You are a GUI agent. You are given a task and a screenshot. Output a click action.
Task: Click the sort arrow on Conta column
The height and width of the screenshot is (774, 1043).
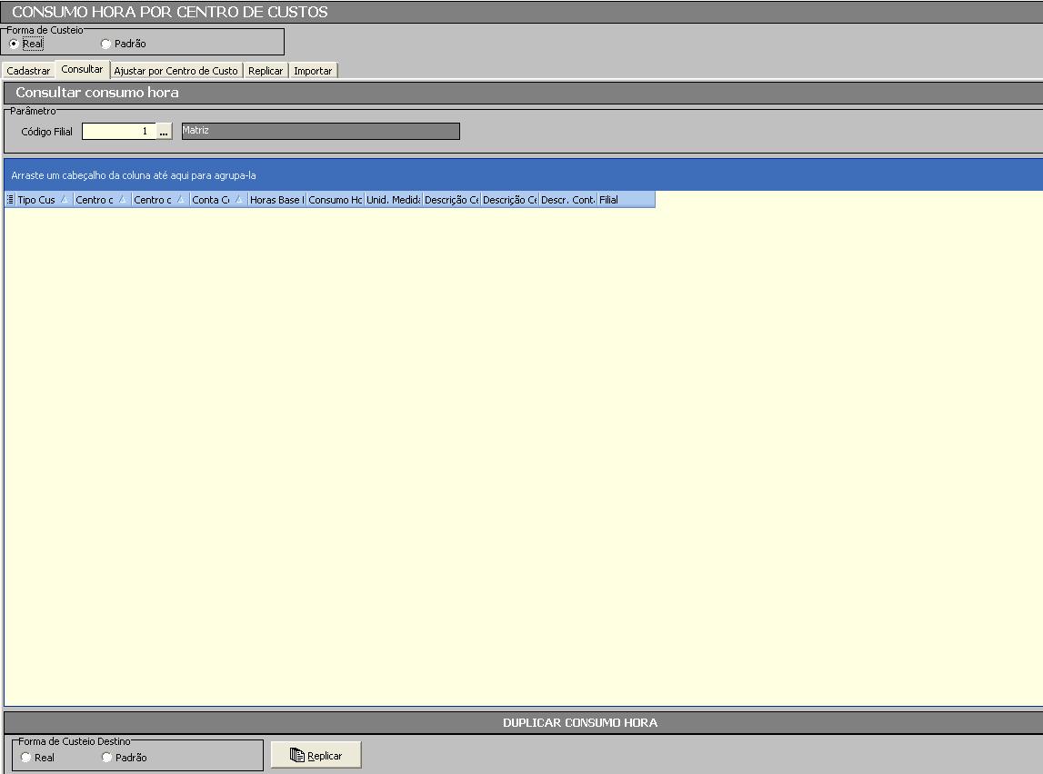(x=238, y=200)
